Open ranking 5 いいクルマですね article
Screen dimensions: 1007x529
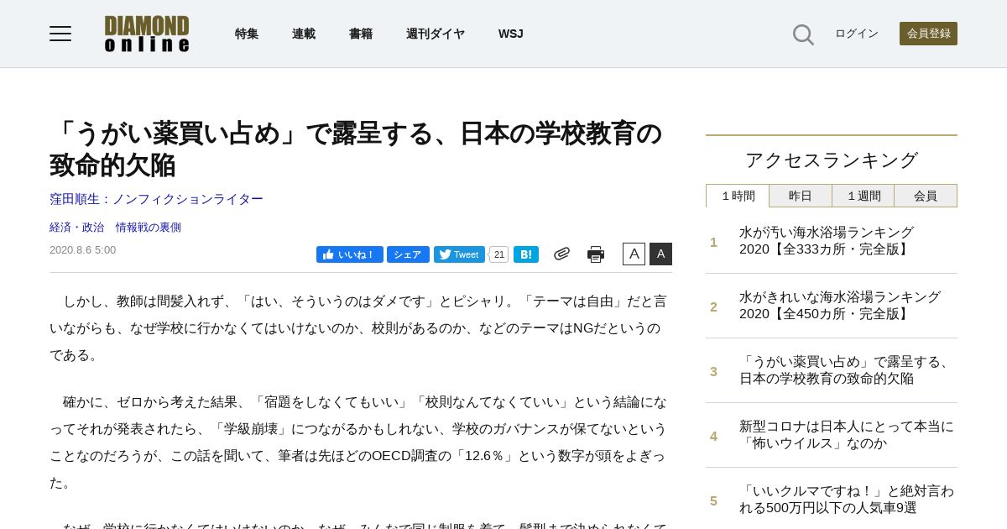(847, 500)
